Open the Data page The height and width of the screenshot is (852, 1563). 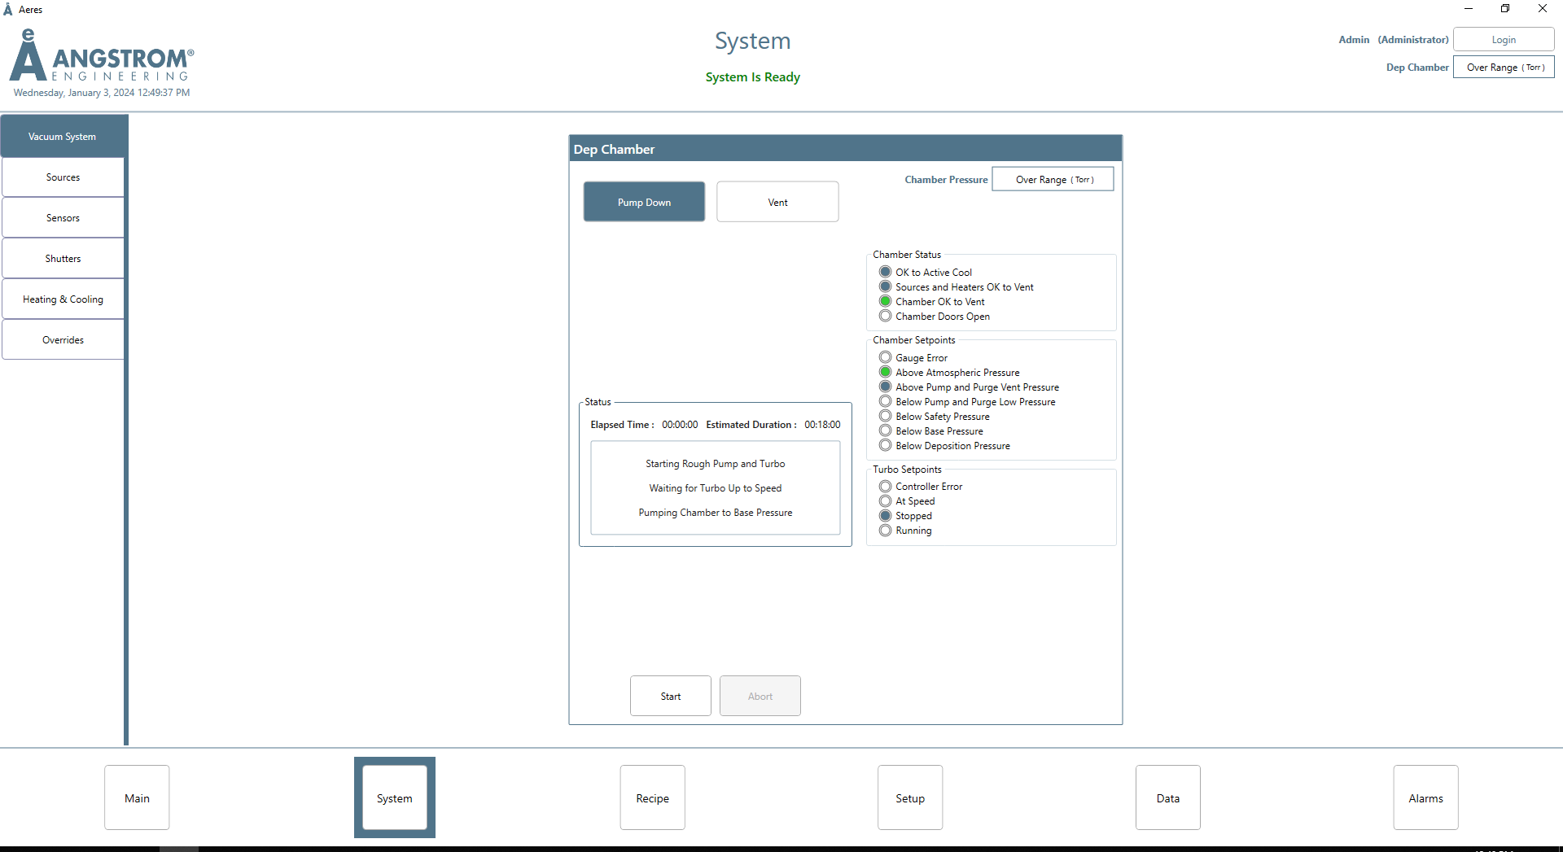pos(1167,798)
